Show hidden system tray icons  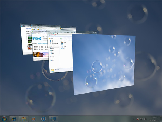pos(134,119)
